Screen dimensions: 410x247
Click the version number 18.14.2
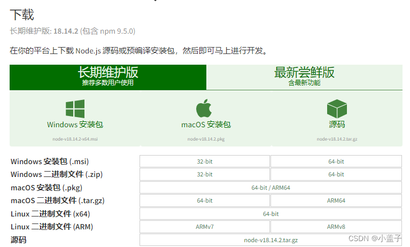coord(66,31)
